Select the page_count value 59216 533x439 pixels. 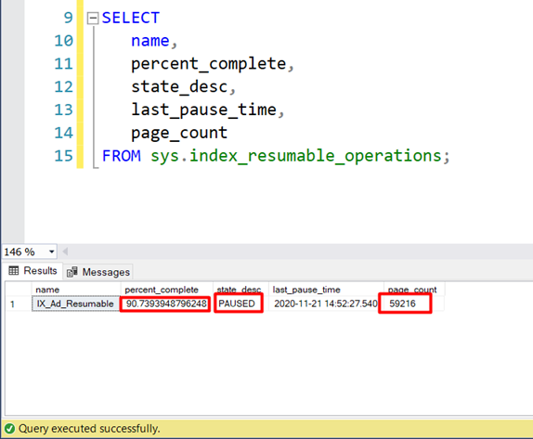[405, 303]
